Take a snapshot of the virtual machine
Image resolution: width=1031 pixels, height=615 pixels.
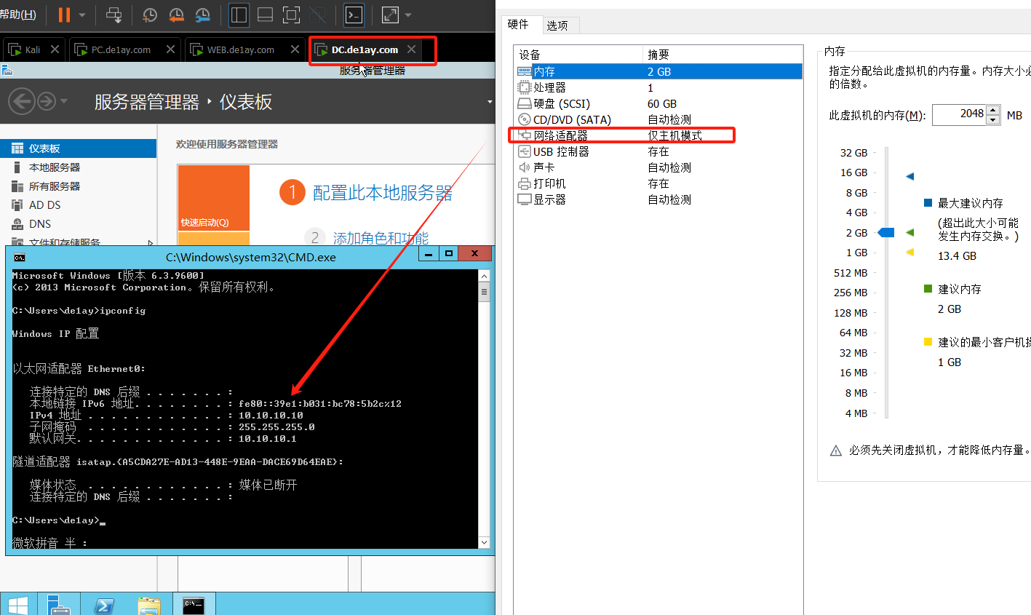(149, 15)
